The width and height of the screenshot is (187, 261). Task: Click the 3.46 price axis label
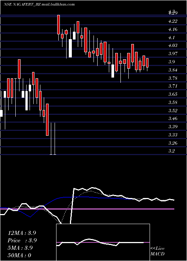[173, 119]
